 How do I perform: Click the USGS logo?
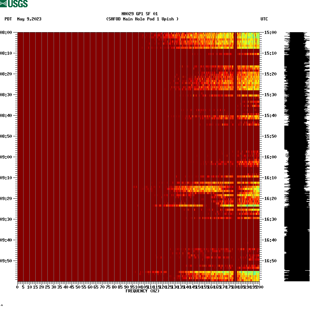coord(14,3)
